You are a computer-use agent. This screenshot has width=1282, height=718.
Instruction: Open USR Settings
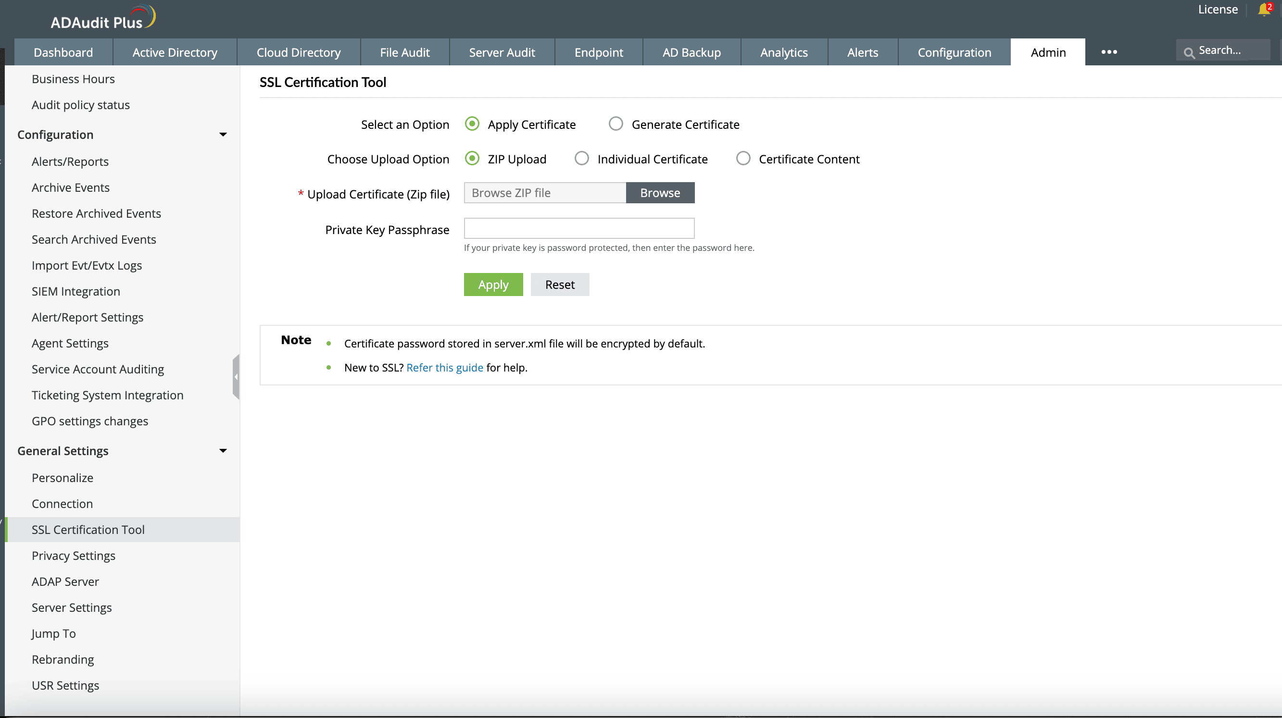pyautogui.click(x=65, y=685)
